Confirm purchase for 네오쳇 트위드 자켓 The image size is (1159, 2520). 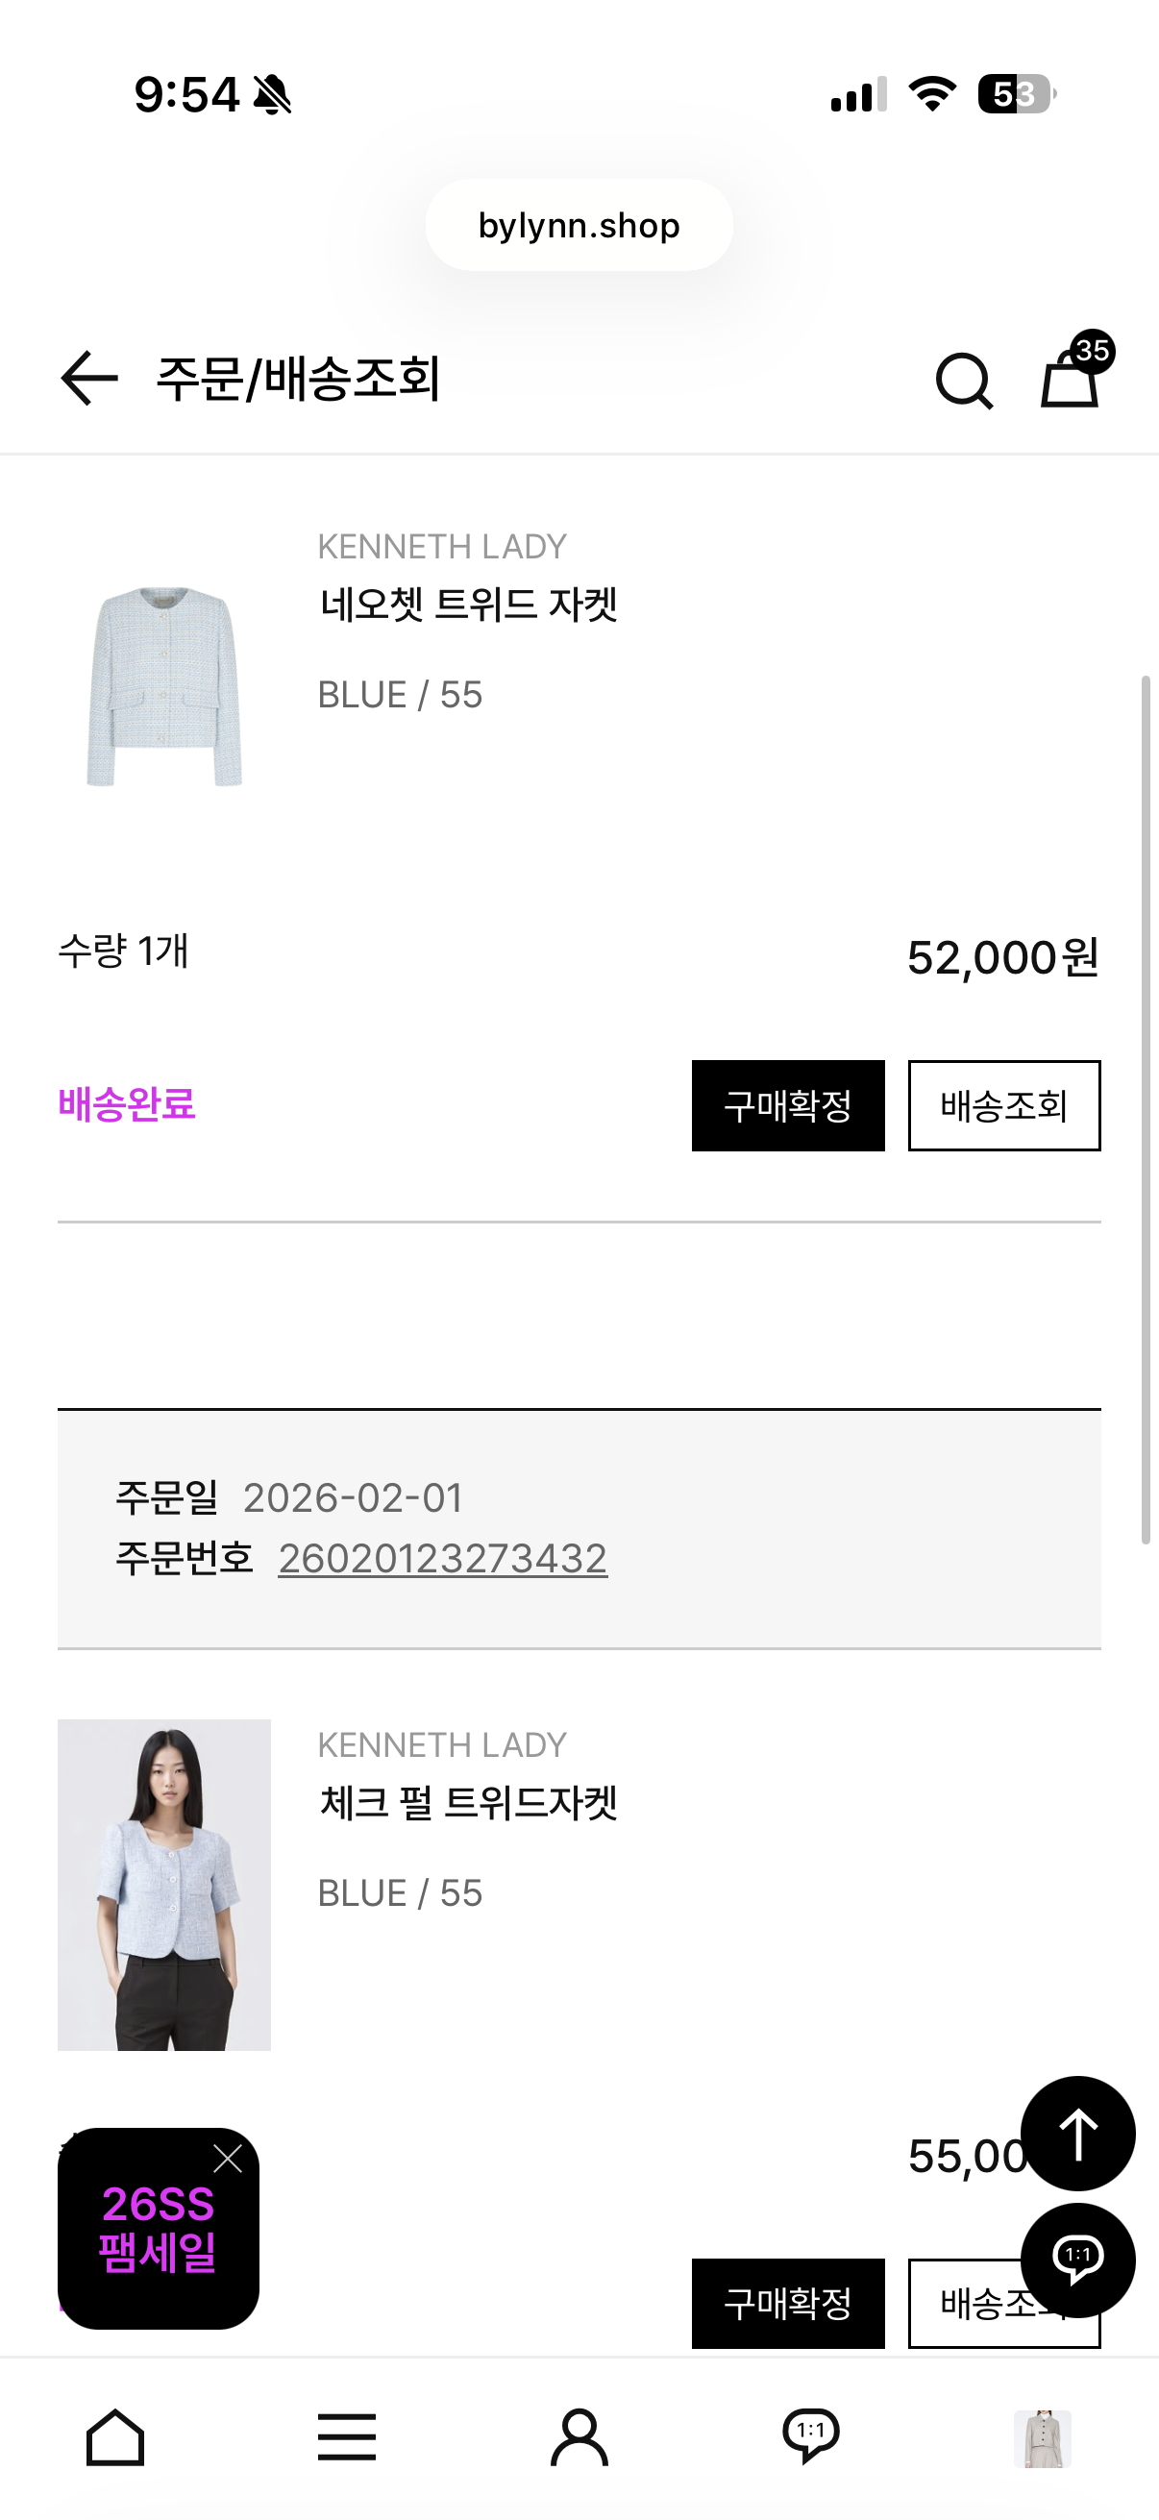(787, 1105)
